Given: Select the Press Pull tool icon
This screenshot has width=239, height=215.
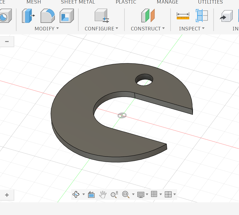Looking at the screenshot, I should [x=28, y=16].
